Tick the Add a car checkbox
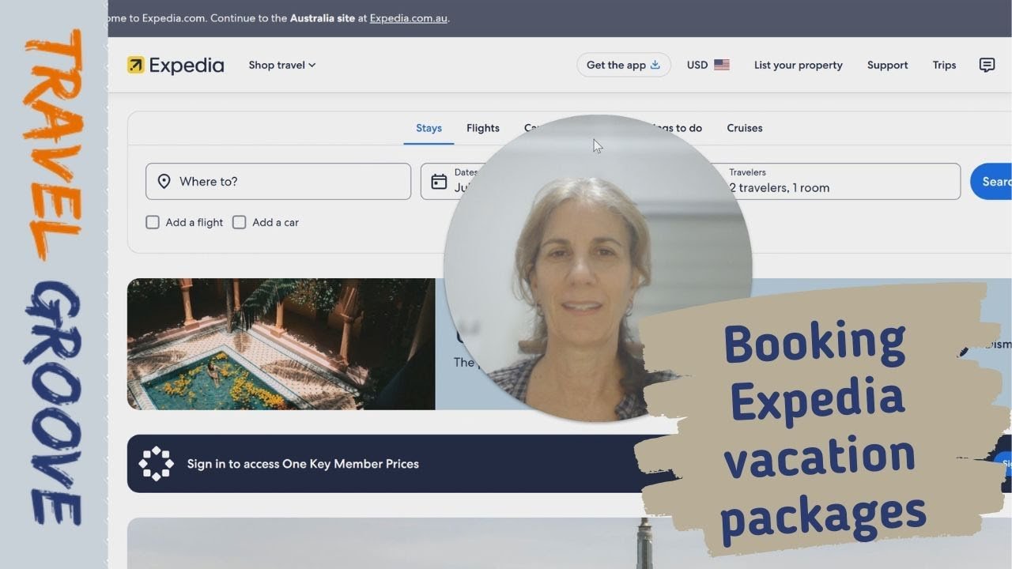 tap(239, 222)
